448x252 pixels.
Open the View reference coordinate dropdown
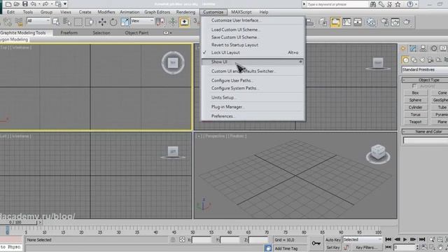[142, 21]
